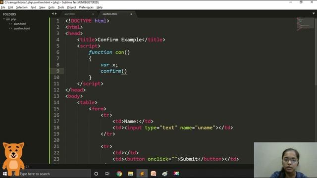Open the Edit menu
This screenshot has width=317, height=178.
click(10, 7)
